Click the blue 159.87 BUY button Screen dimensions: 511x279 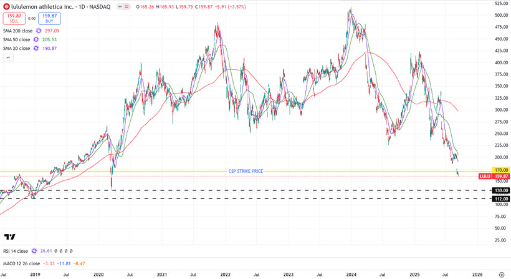(49, 18)
